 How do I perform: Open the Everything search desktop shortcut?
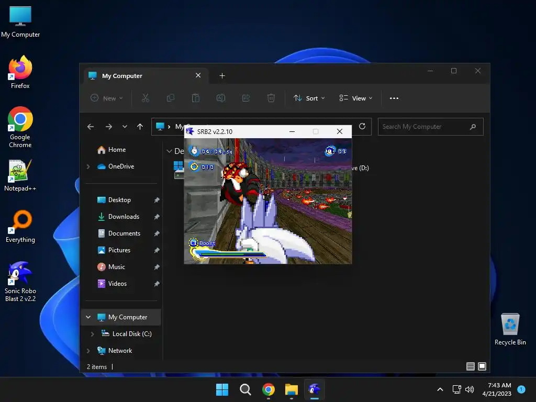(x=20, y=226)
